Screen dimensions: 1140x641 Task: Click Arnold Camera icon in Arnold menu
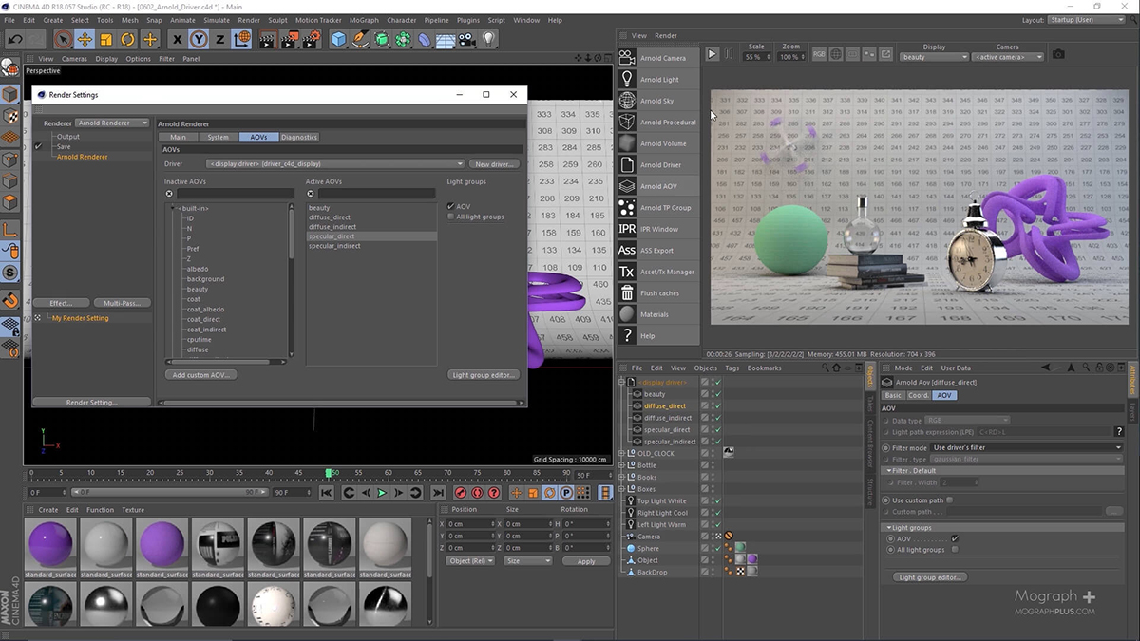627,58
